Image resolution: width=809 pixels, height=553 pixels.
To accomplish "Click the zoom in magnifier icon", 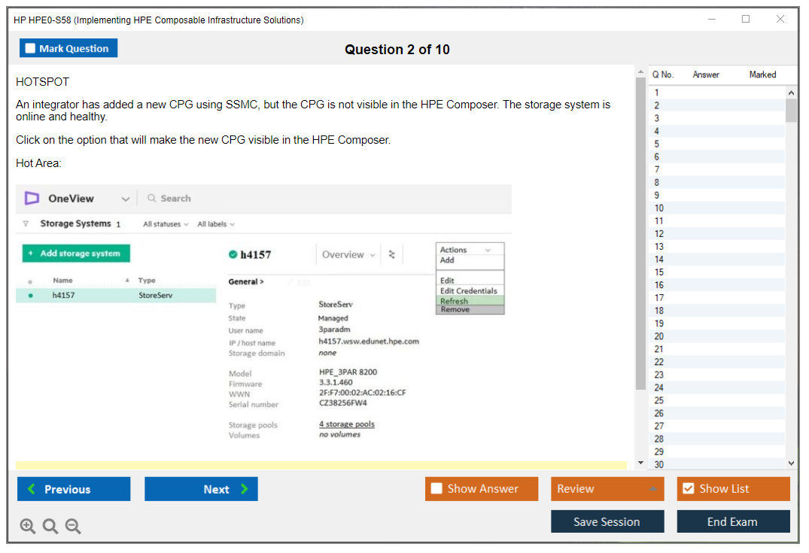I will click(x=28, y=526).
